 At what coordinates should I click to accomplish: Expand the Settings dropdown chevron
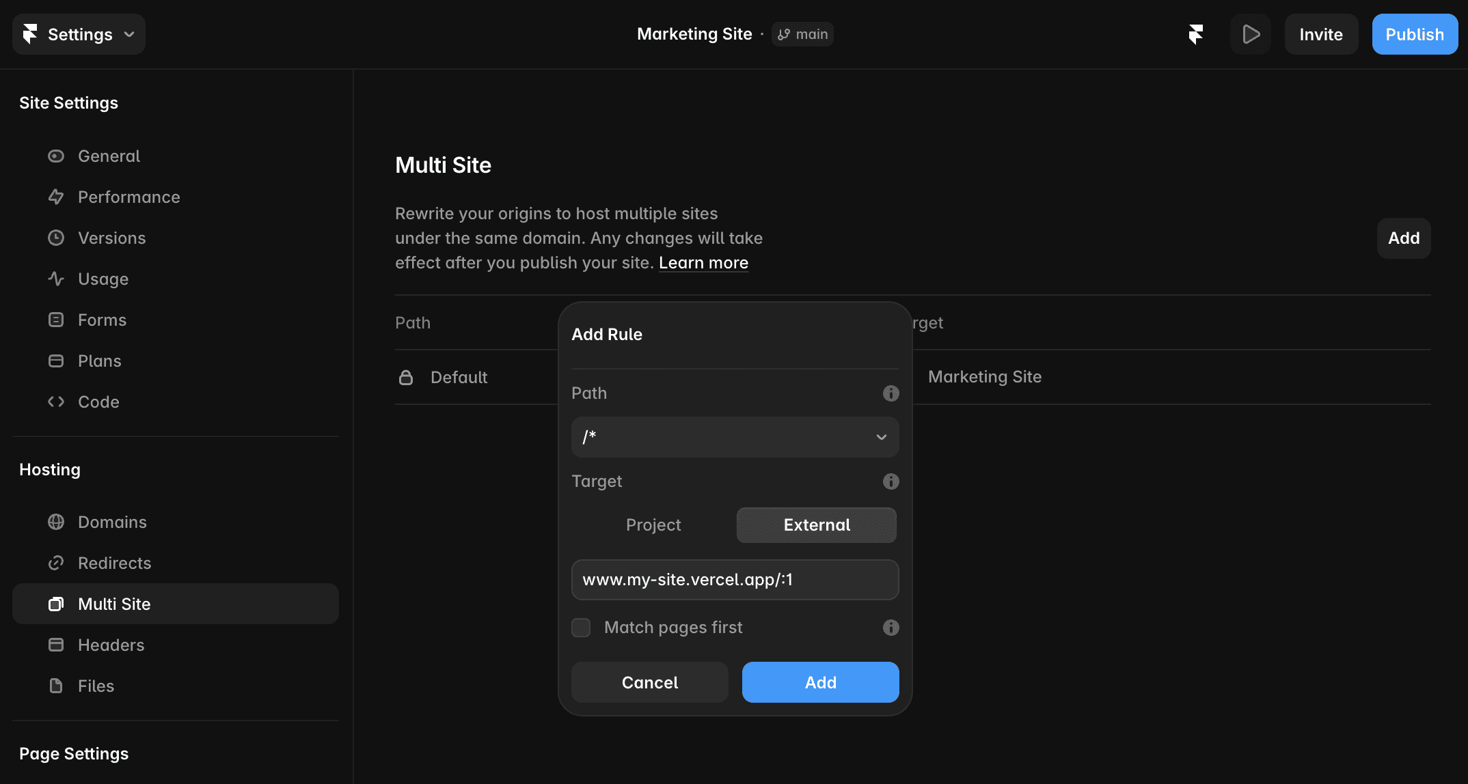click(x=129, y=34)
